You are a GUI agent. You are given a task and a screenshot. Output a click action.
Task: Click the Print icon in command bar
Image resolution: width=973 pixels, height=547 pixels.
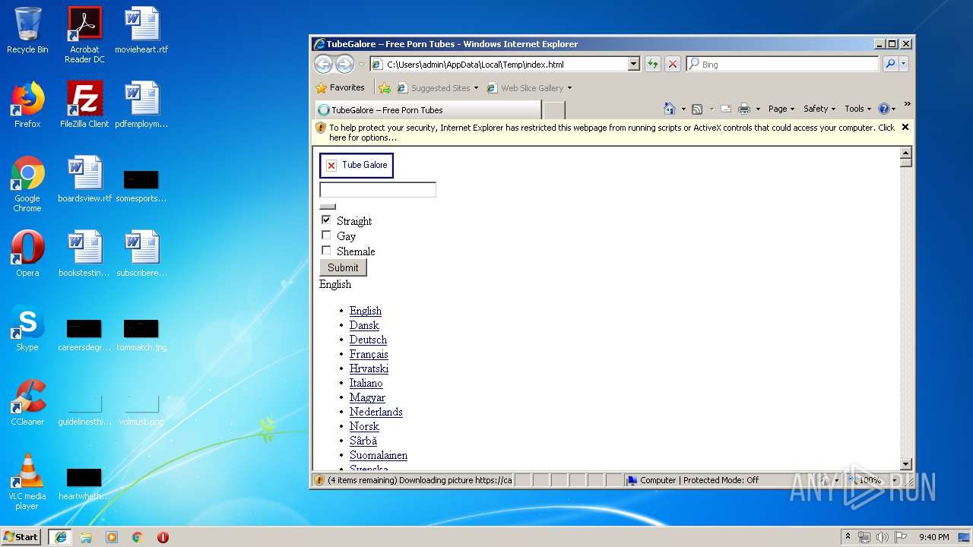(744, 109)
